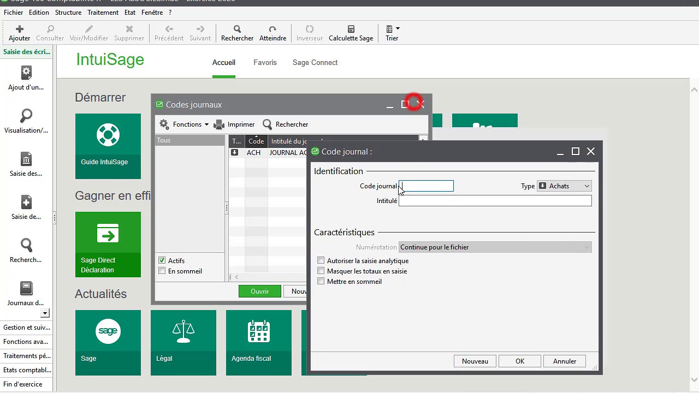The height and width of the screenshot is (393, 699).
Task: Open Journaux d... sidebar shortcut
Action: [26, 294]
